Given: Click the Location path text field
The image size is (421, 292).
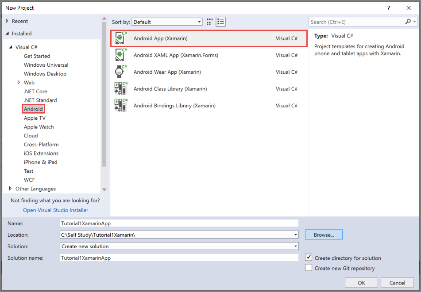Looking at the screenshot, I should coord(176,235).
